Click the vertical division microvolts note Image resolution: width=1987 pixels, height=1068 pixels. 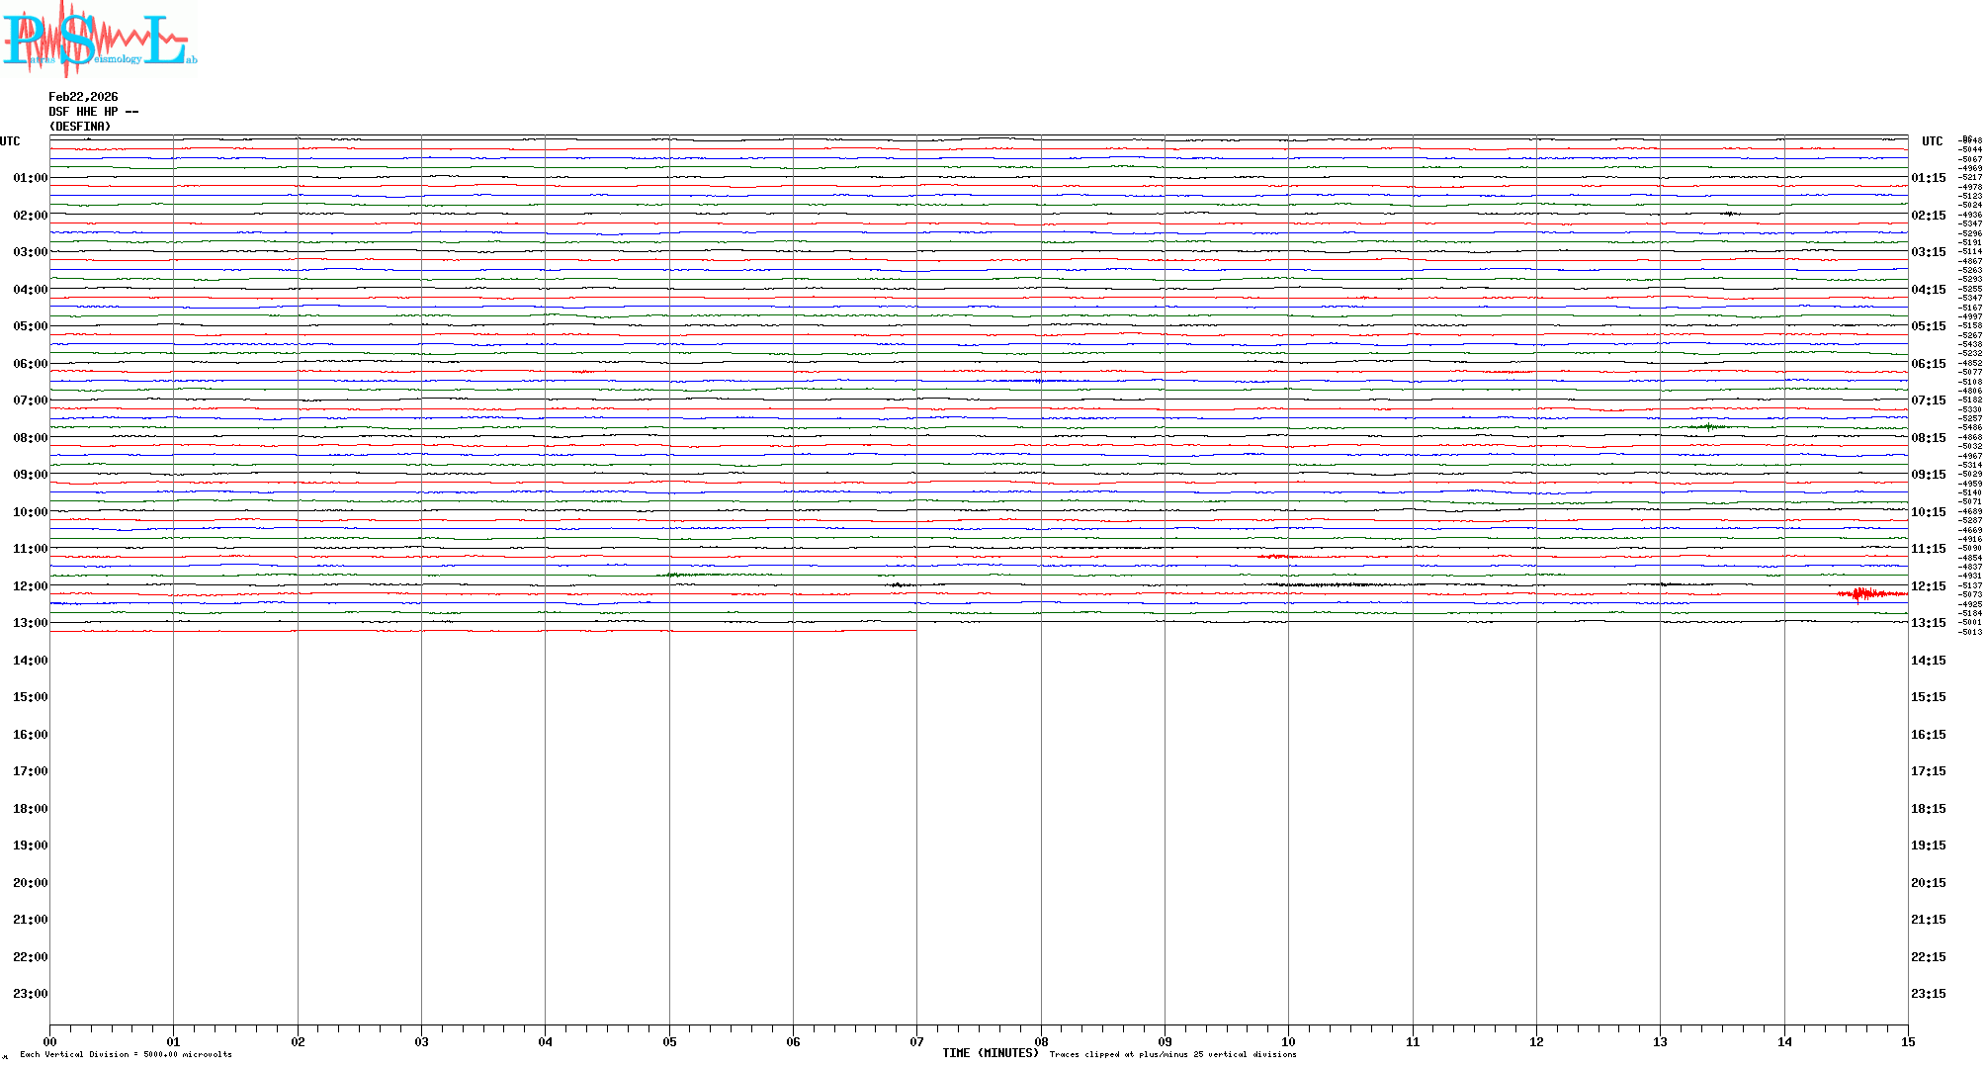pyautogui.click(x=126, y=1054)
